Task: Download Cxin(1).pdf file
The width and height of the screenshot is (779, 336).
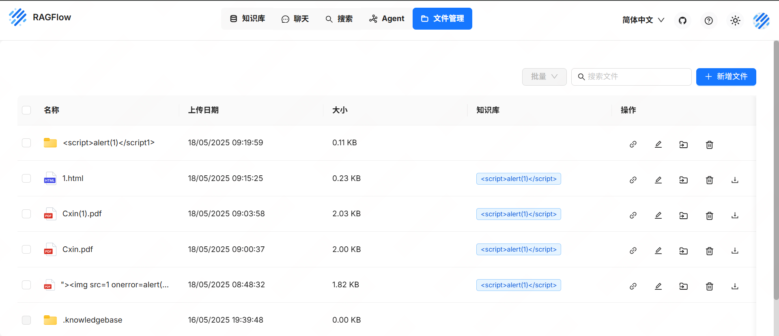Action: [735, 215]
